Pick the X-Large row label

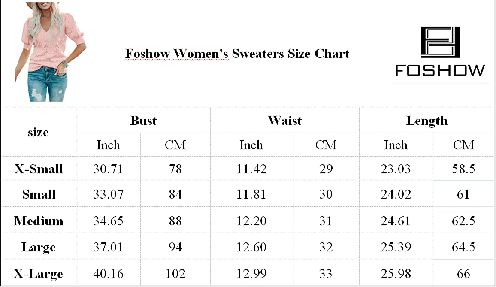coord(39,274)
